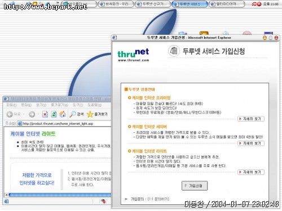This screenshot has height=211, width=282.
Task: Click the horizontal scrollbar in the back browser window
Action: click(x=60, y=195)
